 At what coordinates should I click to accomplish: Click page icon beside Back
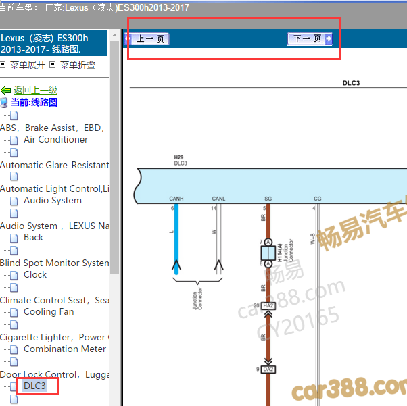pyautogui.click(x=14, y=238)
